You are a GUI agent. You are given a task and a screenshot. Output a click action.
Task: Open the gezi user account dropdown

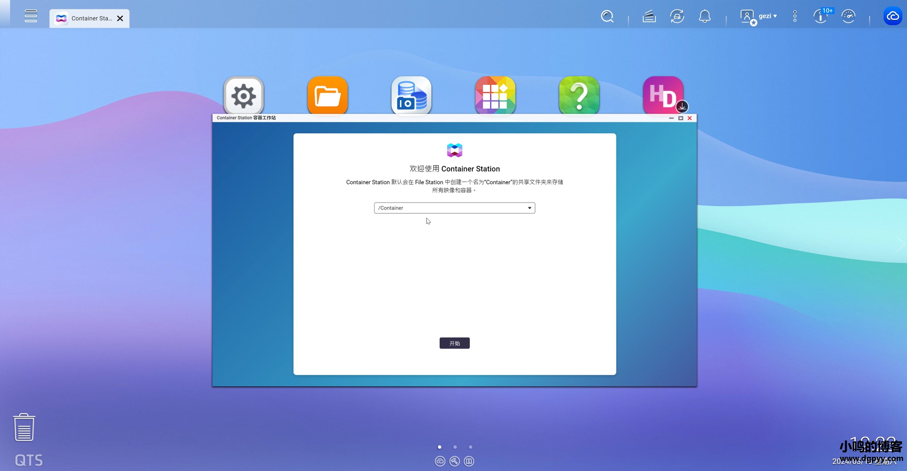click(767, 16)
